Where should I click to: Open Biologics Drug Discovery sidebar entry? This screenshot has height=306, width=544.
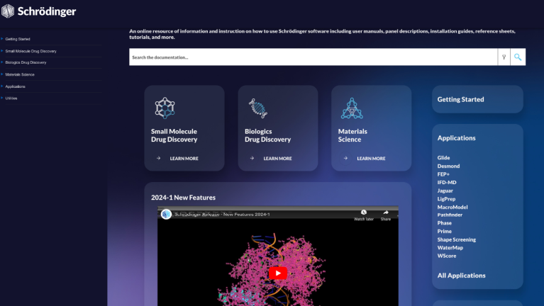click(x=26, y=62)
